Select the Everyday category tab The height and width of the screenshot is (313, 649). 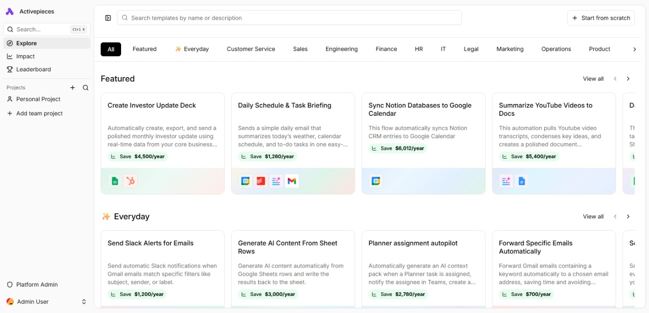pyautogui.click(x=192, y=49)
